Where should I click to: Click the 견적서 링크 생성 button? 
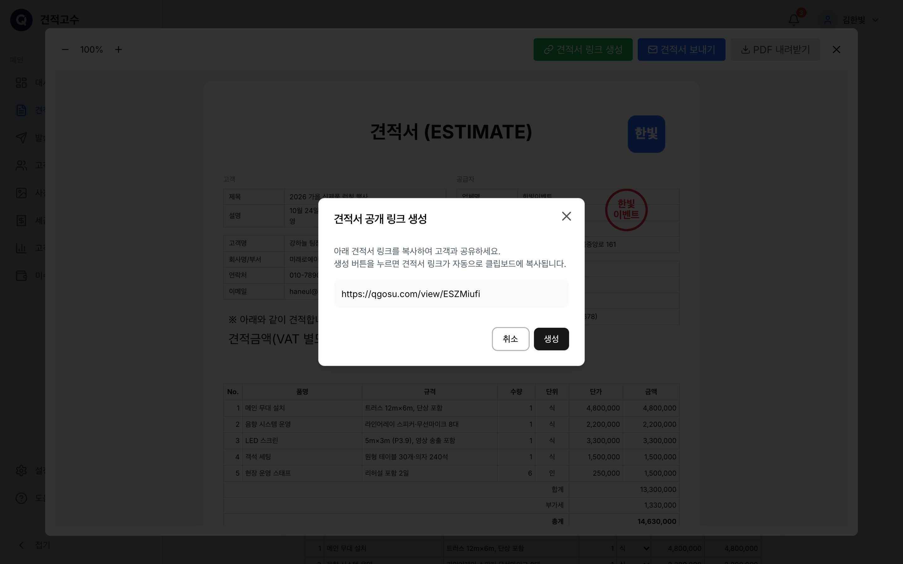point(583,49)
